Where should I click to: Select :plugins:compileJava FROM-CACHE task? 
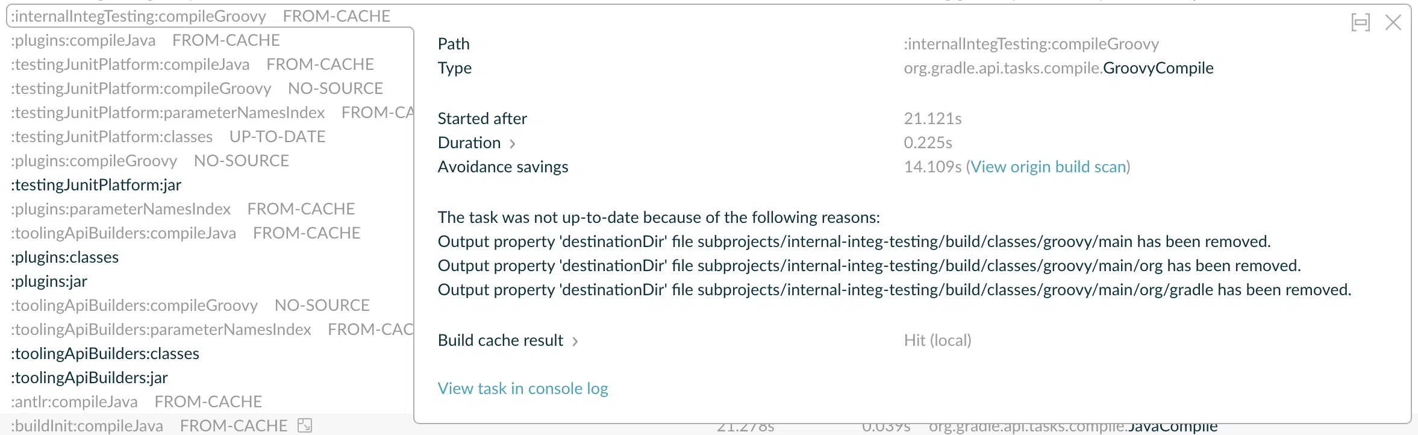[x=145, y=40]
